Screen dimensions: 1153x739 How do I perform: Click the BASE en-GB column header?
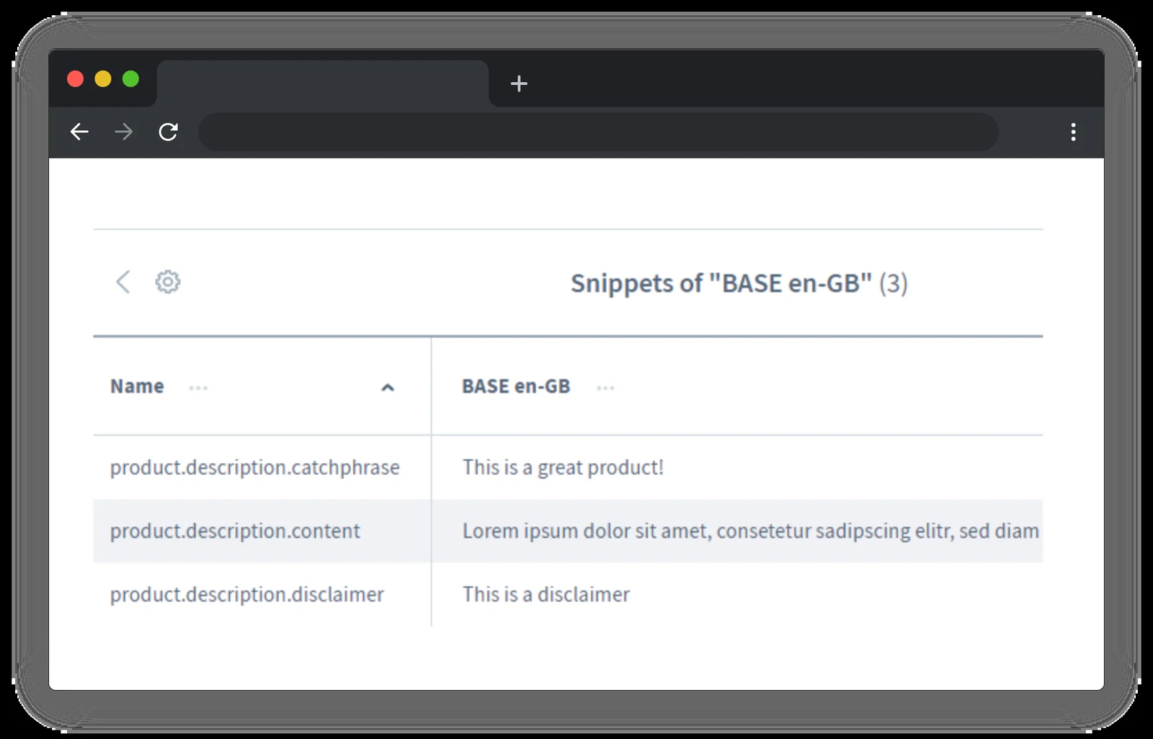pos(516,386)
